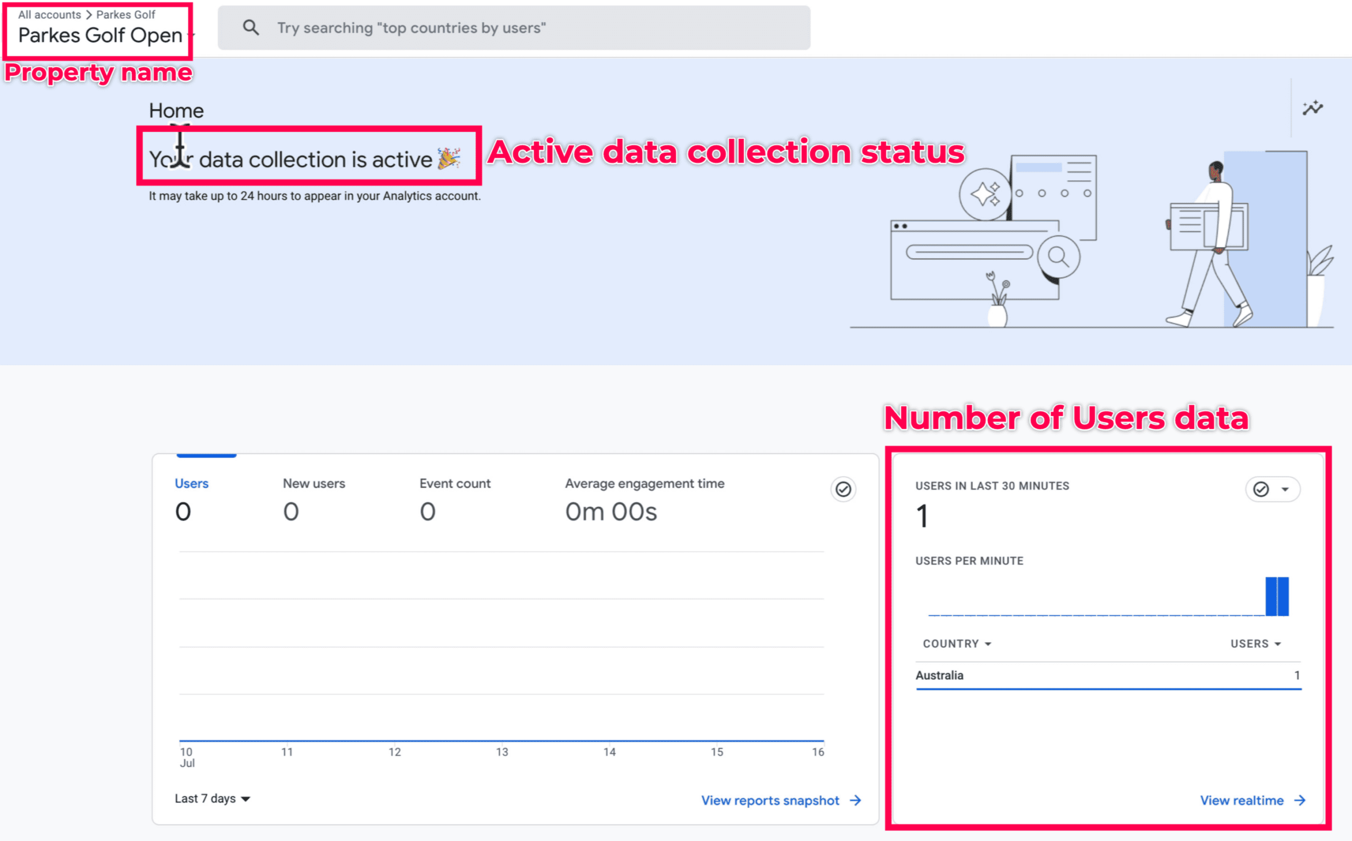This screenshot has height=841, width=1352.
Task: Open View realtime link
Action: pos(1252,800)
